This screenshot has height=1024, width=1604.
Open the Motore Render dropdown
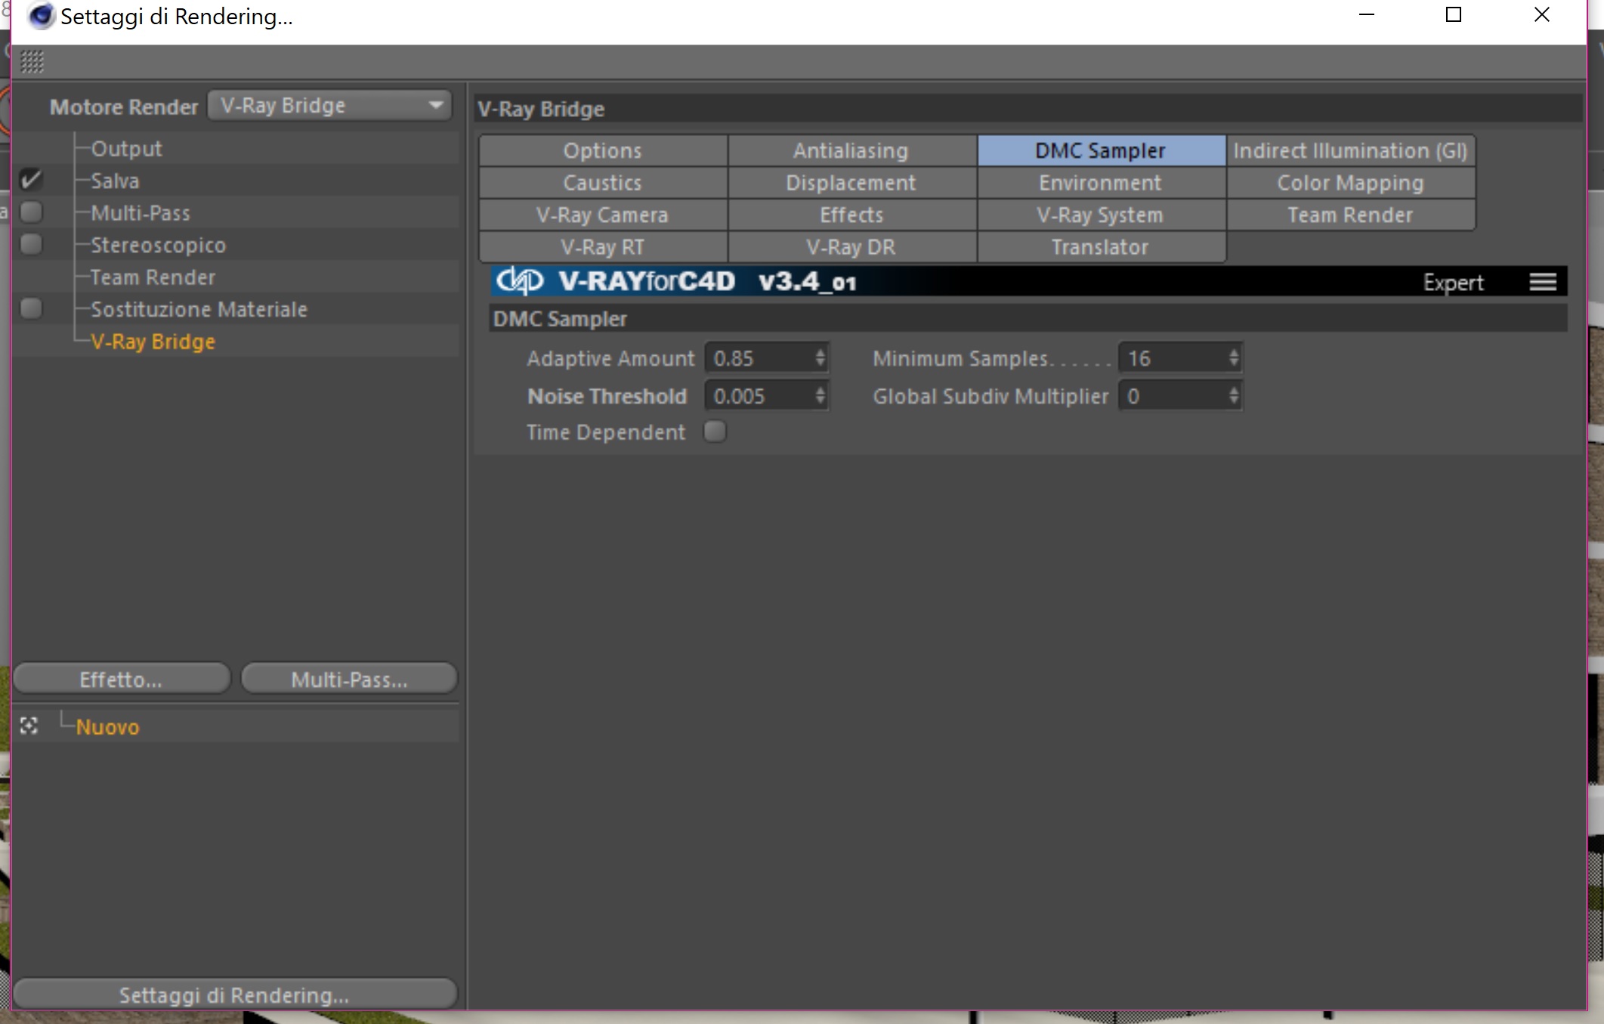tap(329, 106)
